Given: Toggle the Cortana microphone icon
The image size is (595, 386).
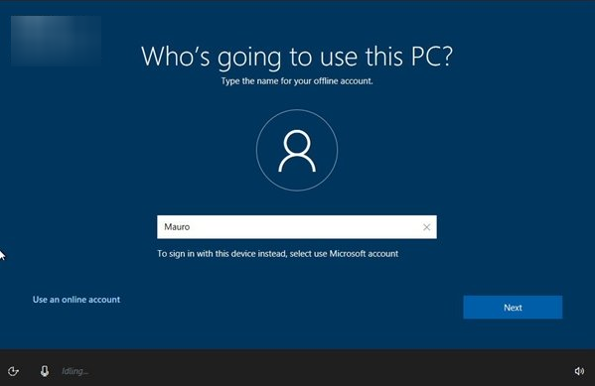Looking at the screenshot, I should (45, 371).
